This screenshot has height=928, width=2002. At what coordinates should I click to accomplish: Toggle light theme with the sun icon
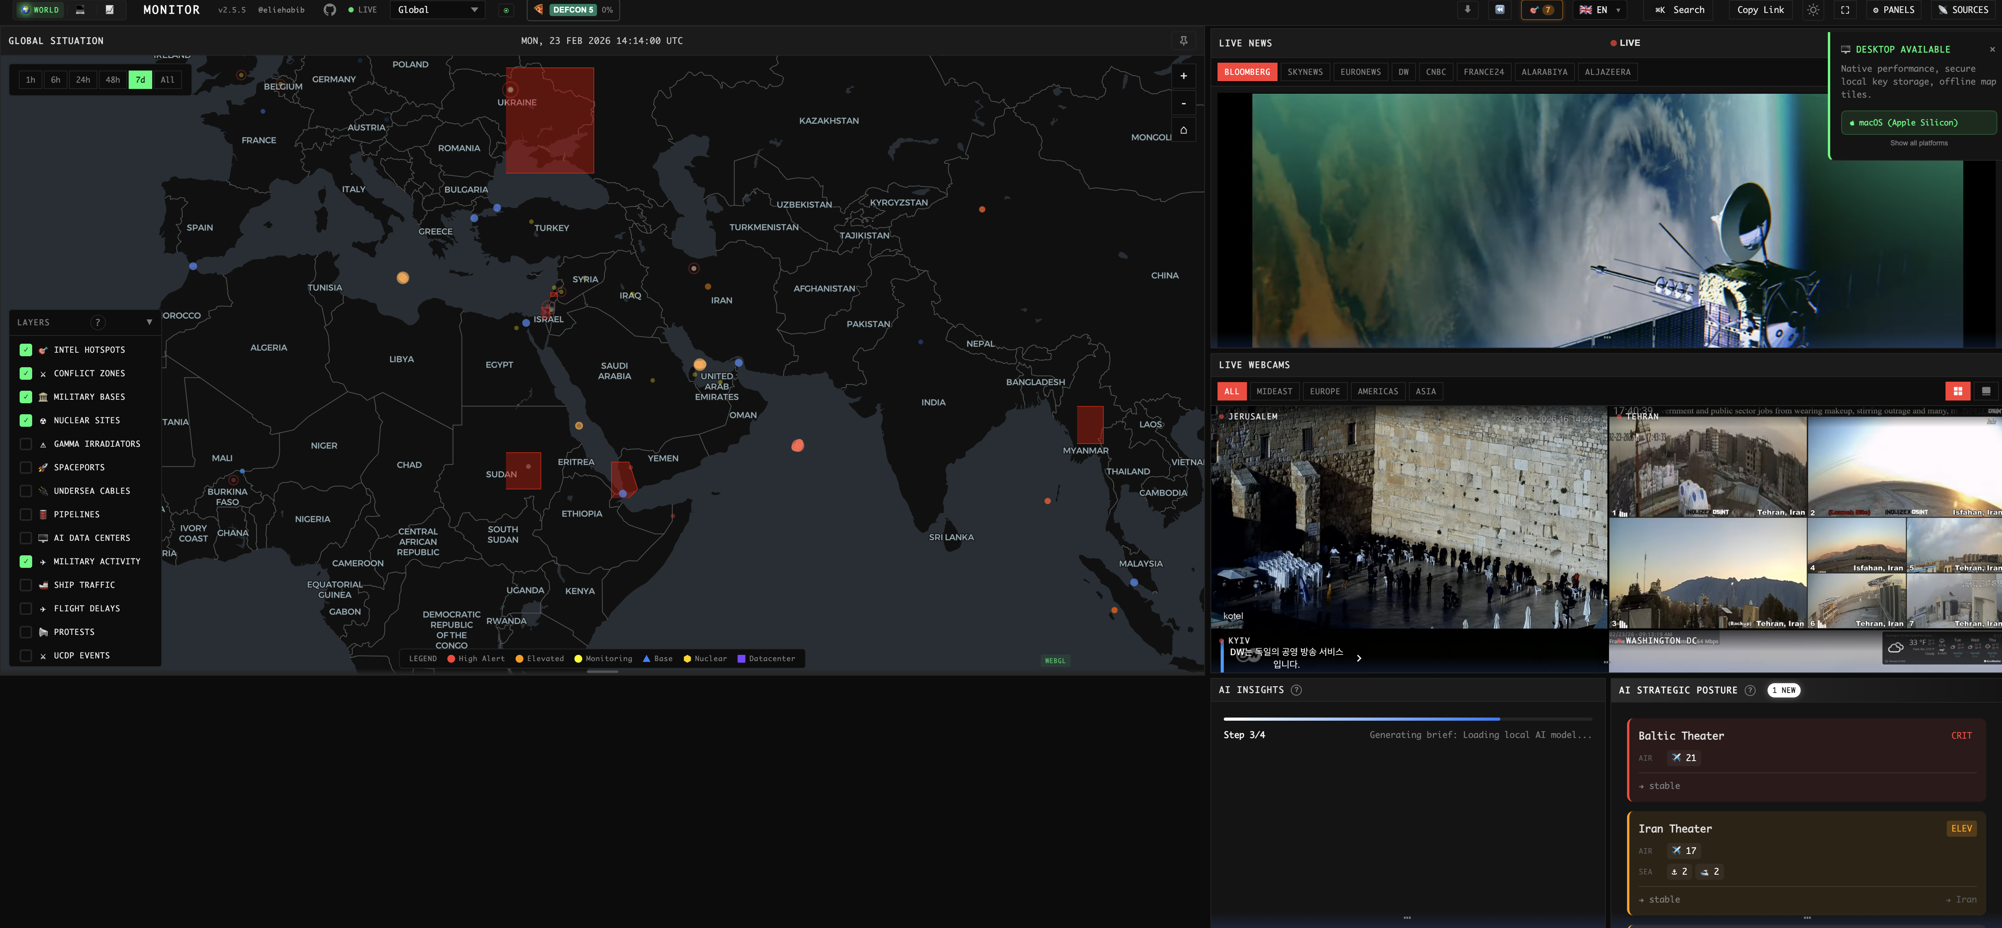(1813, 10)
